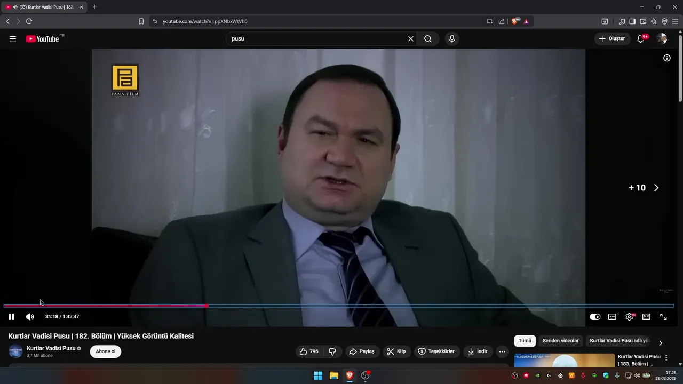Create a clip with Klip button

(396, 351)
